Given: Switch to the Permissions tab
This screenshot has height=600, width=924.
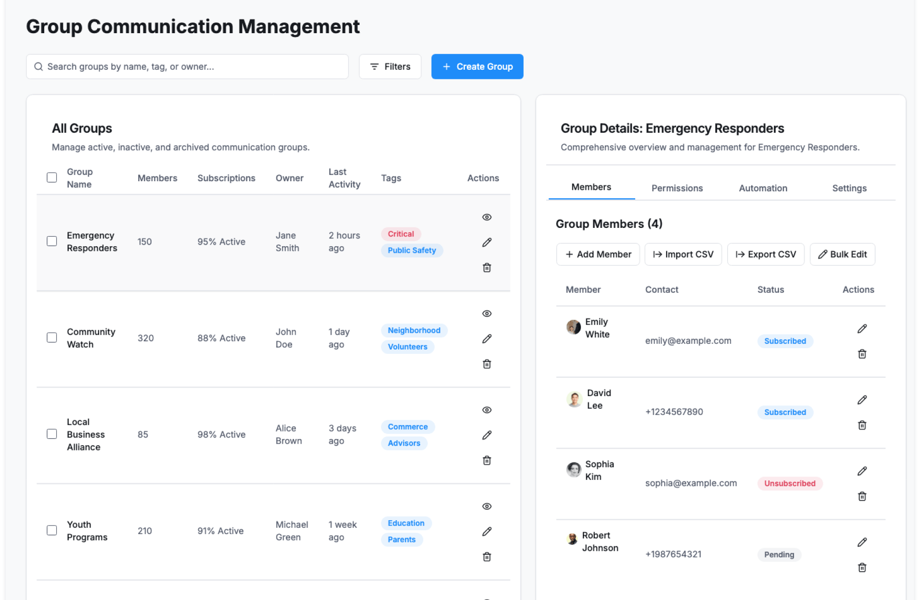Looking at the screenshot, I should pyautogui.click(x=677, y=188).
